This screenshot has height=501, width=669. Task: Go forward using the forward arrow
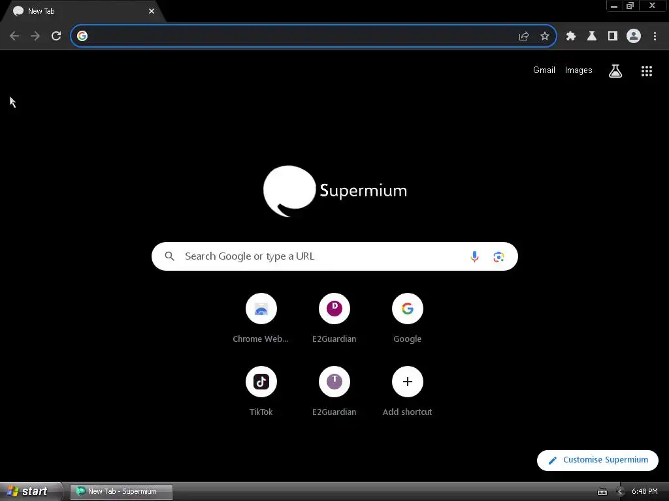tap(35, 37)
